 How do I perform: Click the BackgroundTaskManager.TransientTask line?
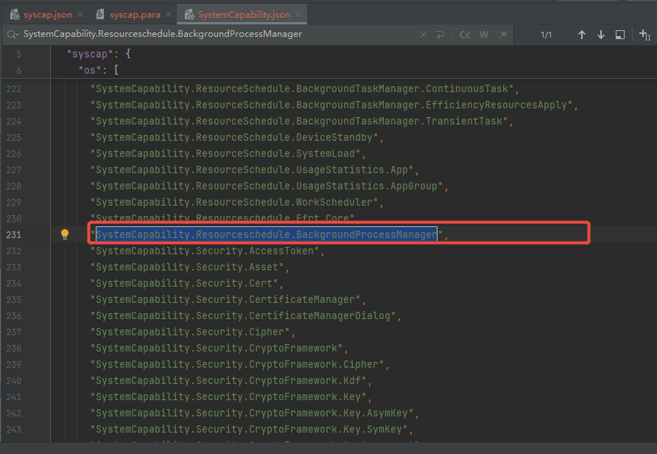point(302,121)
